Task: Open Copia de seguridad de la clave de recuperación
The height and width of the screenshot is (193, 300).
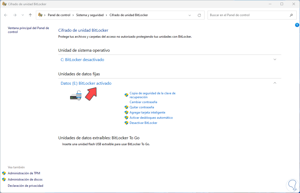Action: coord(152,95)
